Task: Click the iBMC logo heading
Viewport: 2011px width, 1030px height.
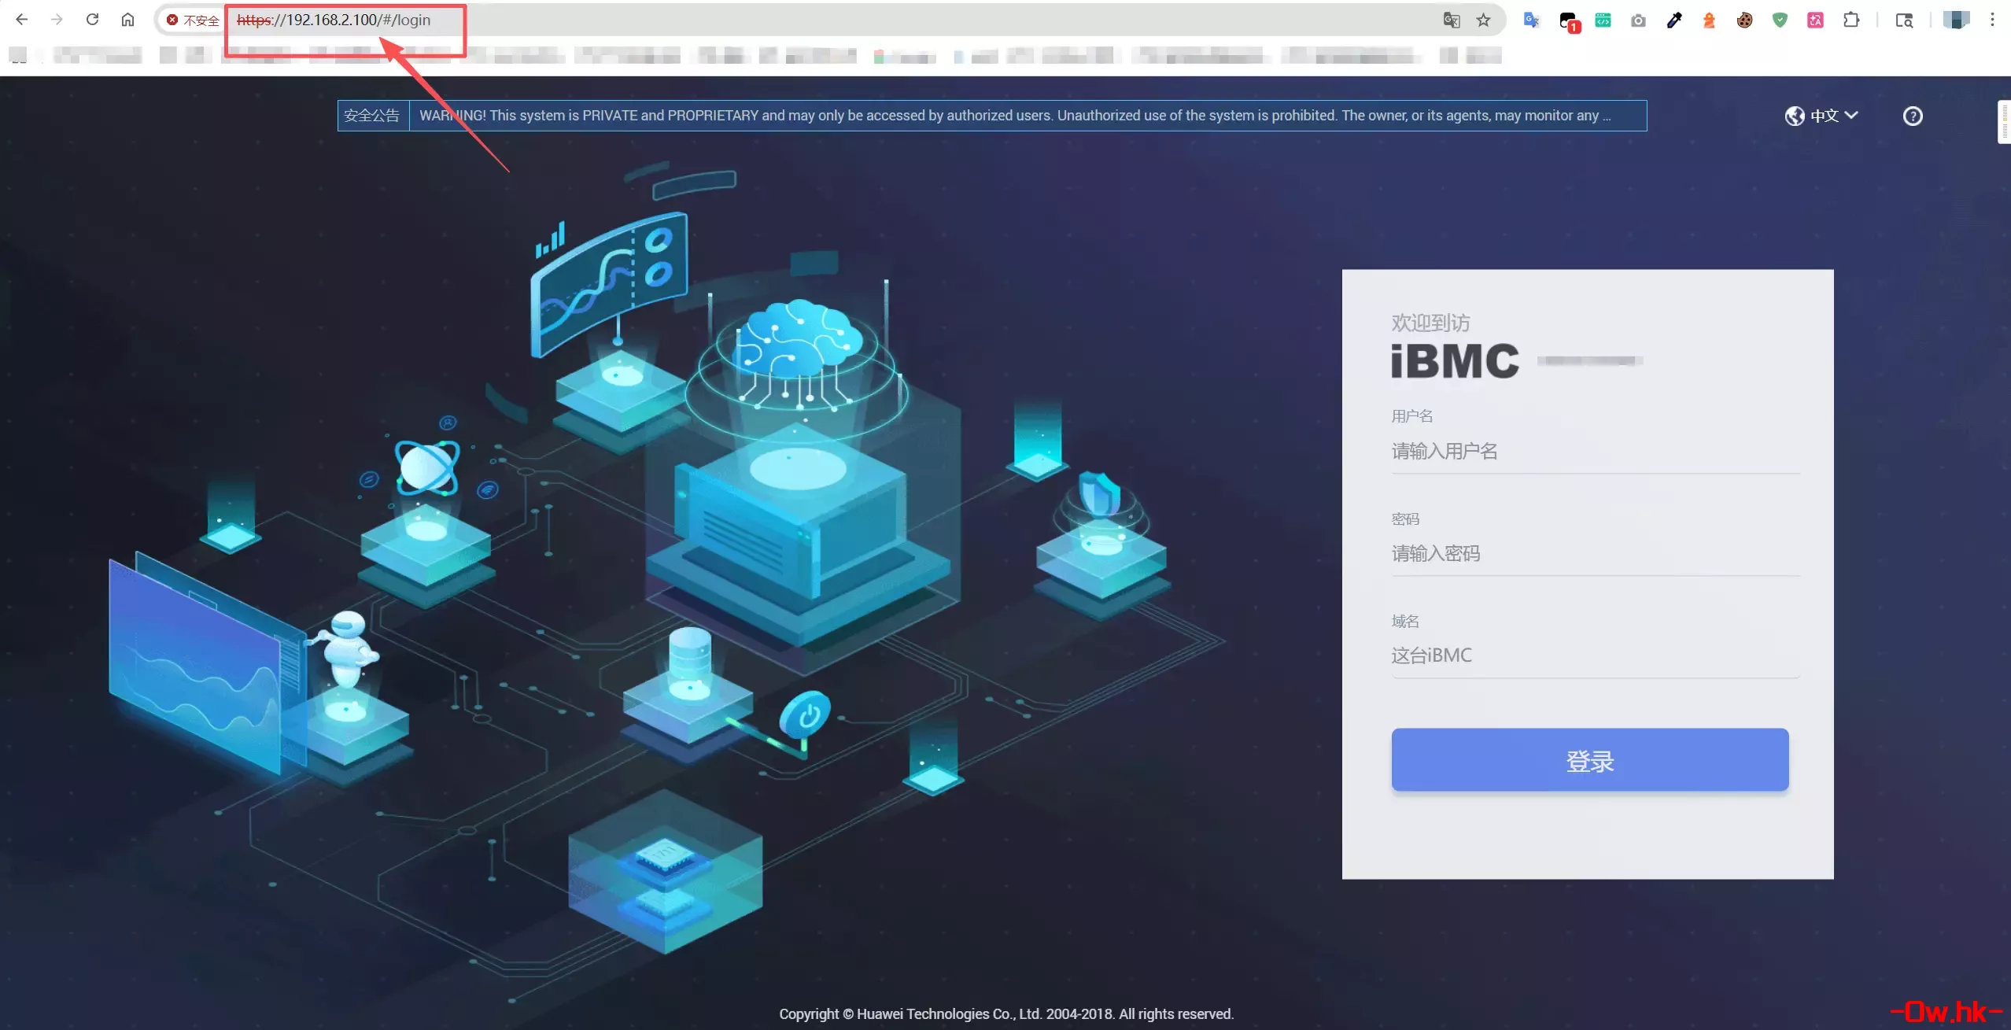Action: (x=1455, y=361)
